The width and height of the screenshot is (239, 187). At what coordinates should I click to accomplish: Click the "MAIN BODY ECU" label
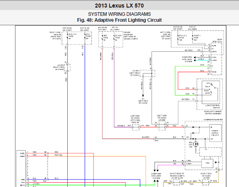[x=218, y=40]
